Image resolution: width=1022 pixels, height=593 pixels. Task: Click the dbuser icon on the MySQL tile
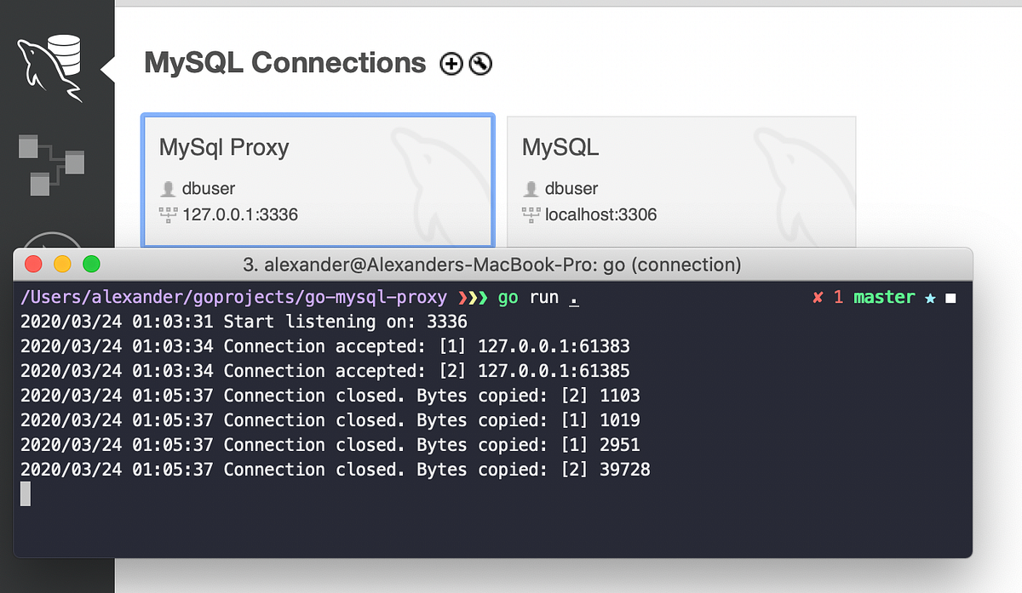point(531,189)
